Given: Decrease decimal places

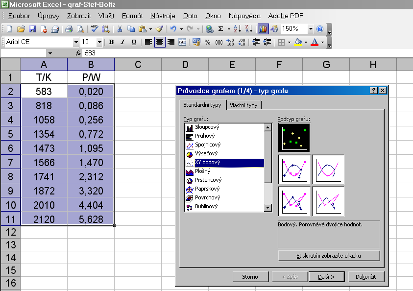Looking at the screenshot, I should pos(242,42).
